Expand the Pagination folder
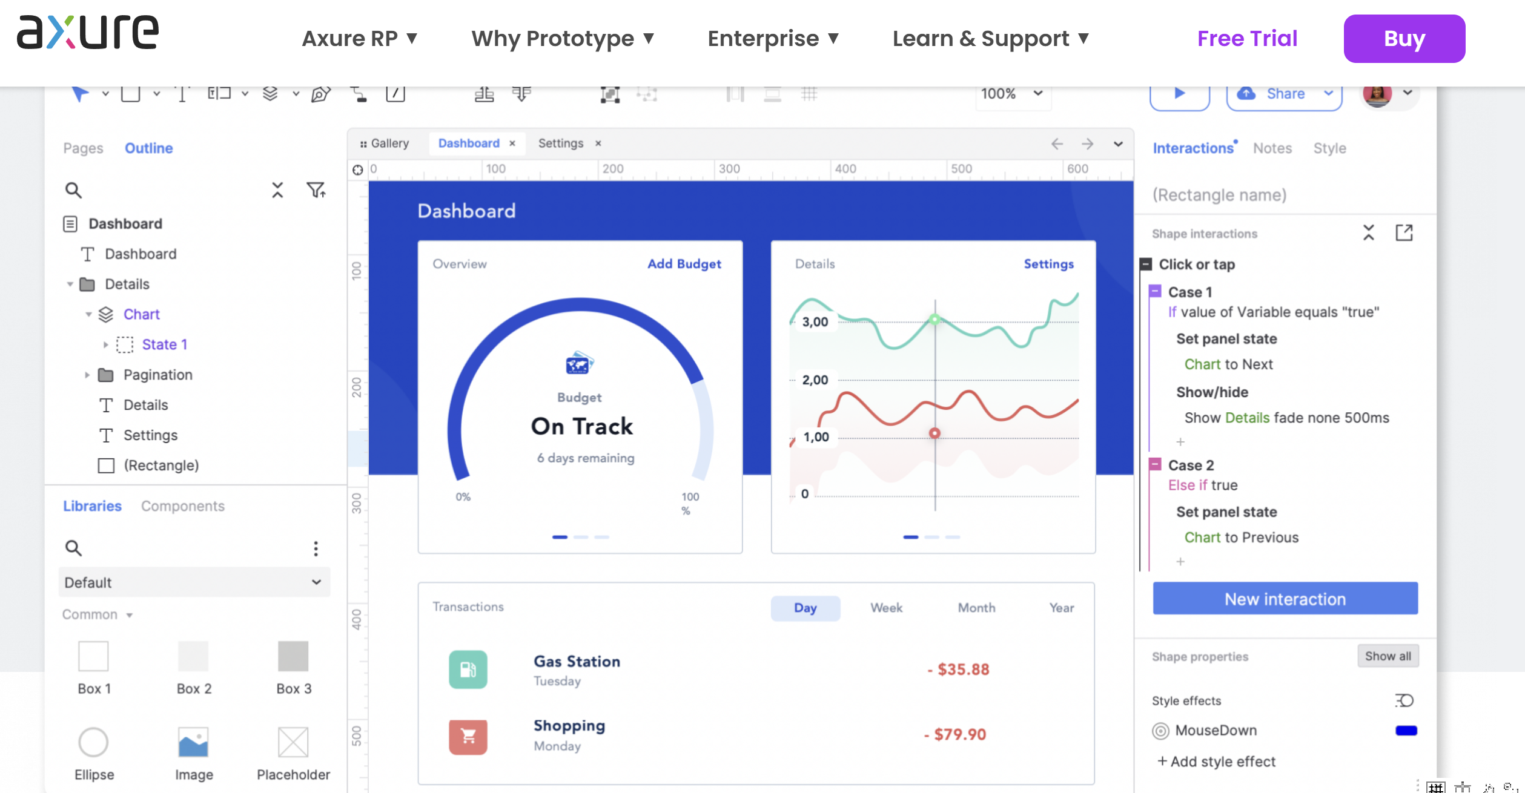The image size is (1525, 793). click(87, 375)
